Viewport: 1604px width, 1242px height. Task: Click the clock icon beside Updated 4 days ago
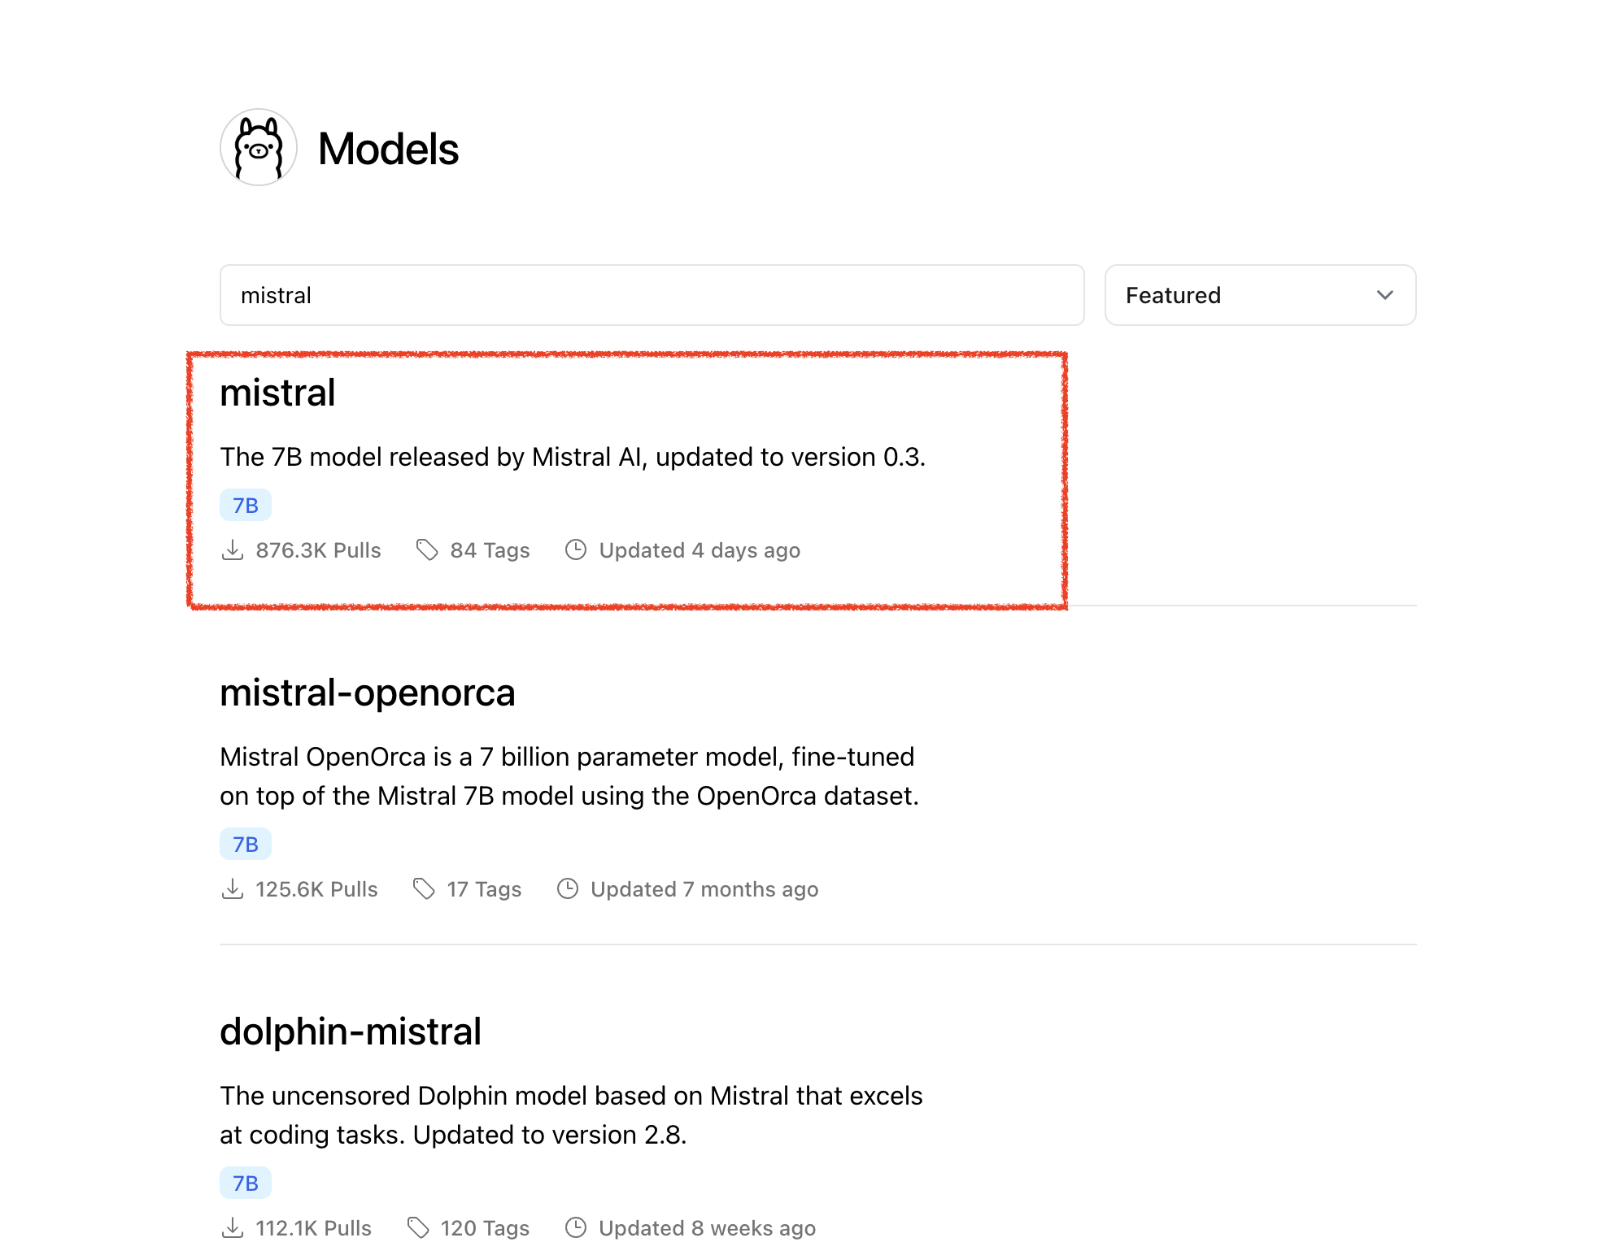click(576, 550)
